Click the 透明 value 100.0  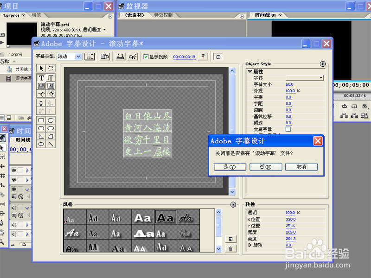(x=290, y=213)
